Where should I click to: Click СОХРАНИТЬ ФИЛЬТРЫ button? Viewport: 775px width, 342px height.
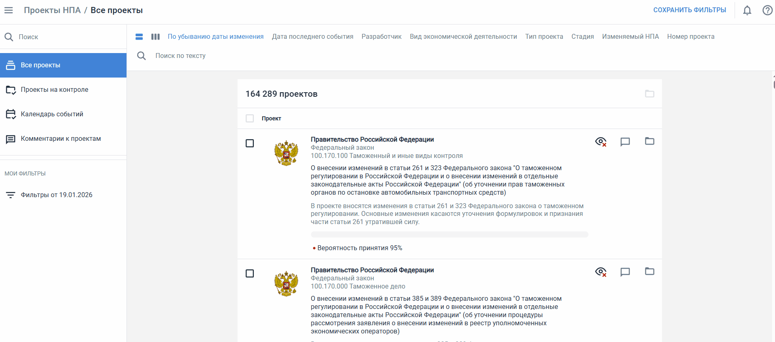689,10
